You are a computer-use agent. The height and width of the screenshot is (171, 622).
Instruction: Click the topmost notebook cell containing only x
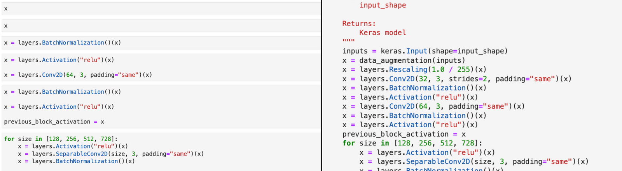click(161, 9)
